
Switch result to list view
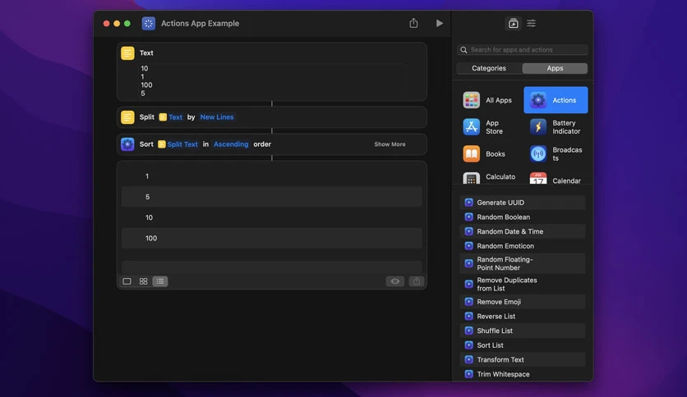(160, 281)
